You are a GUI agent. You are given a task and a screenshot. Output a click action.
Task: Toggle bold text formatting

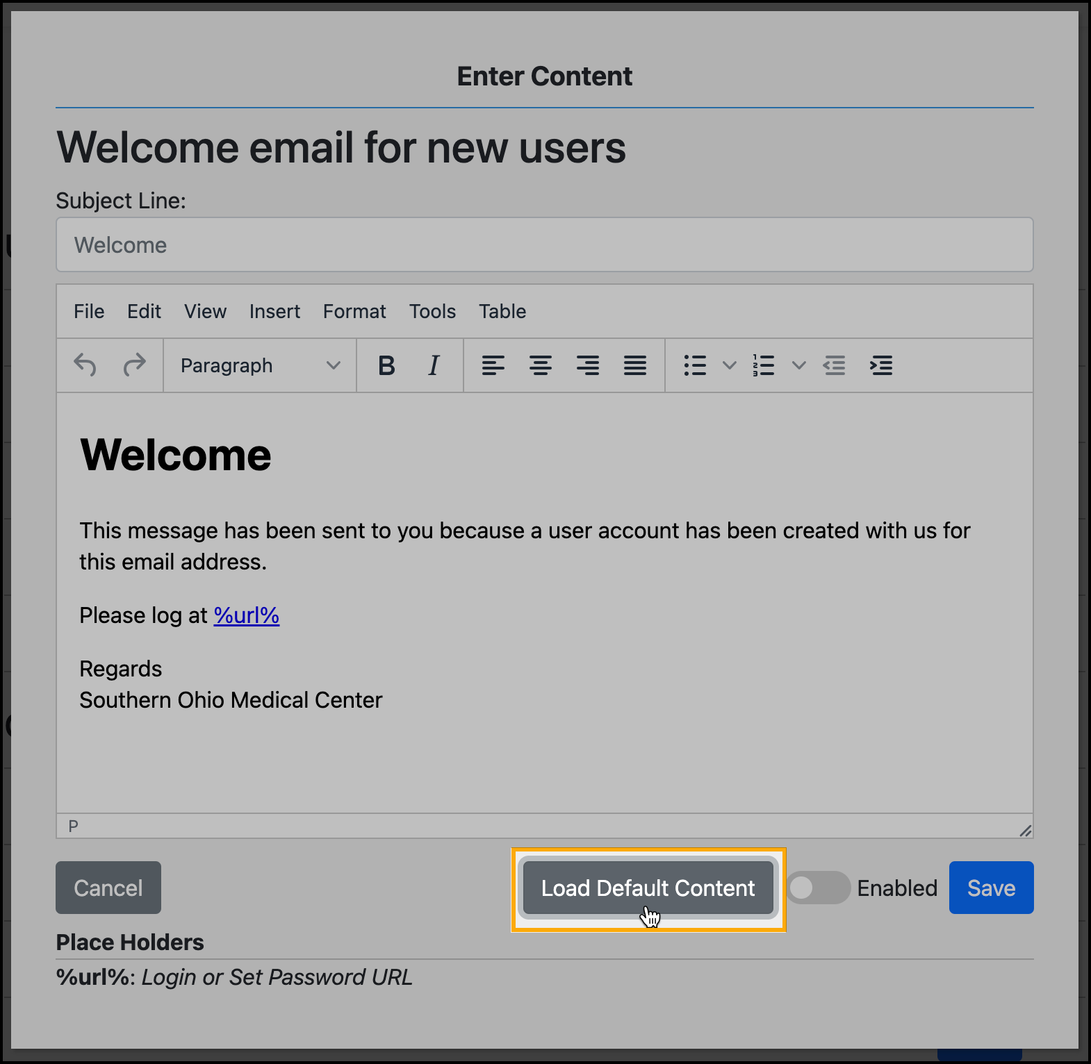pos(386,365)
